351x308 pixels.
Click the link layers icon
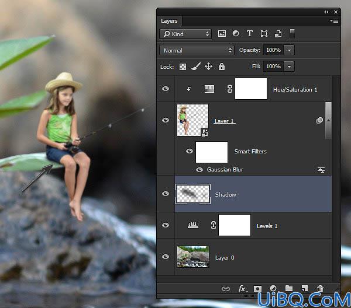[x=226, y=289]
